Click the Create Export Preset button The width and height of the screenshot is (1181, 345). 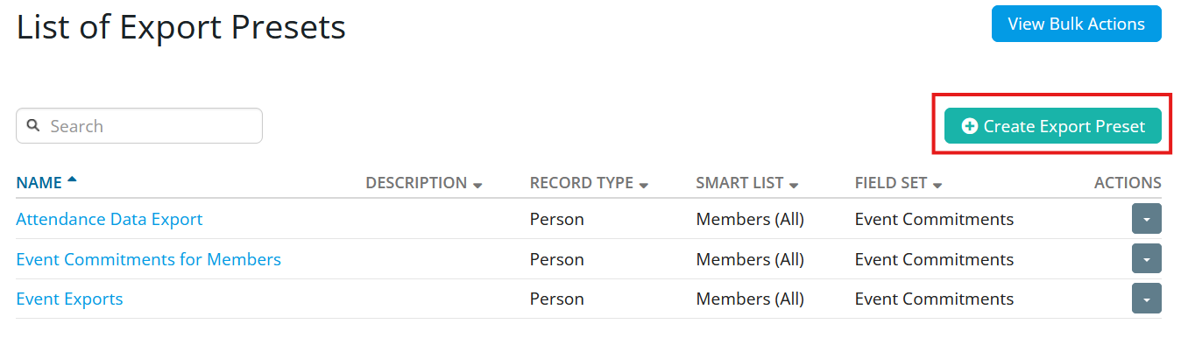click(1052, 126)
